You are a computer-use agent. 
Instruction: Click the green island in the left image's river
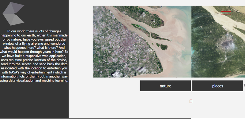164,47
